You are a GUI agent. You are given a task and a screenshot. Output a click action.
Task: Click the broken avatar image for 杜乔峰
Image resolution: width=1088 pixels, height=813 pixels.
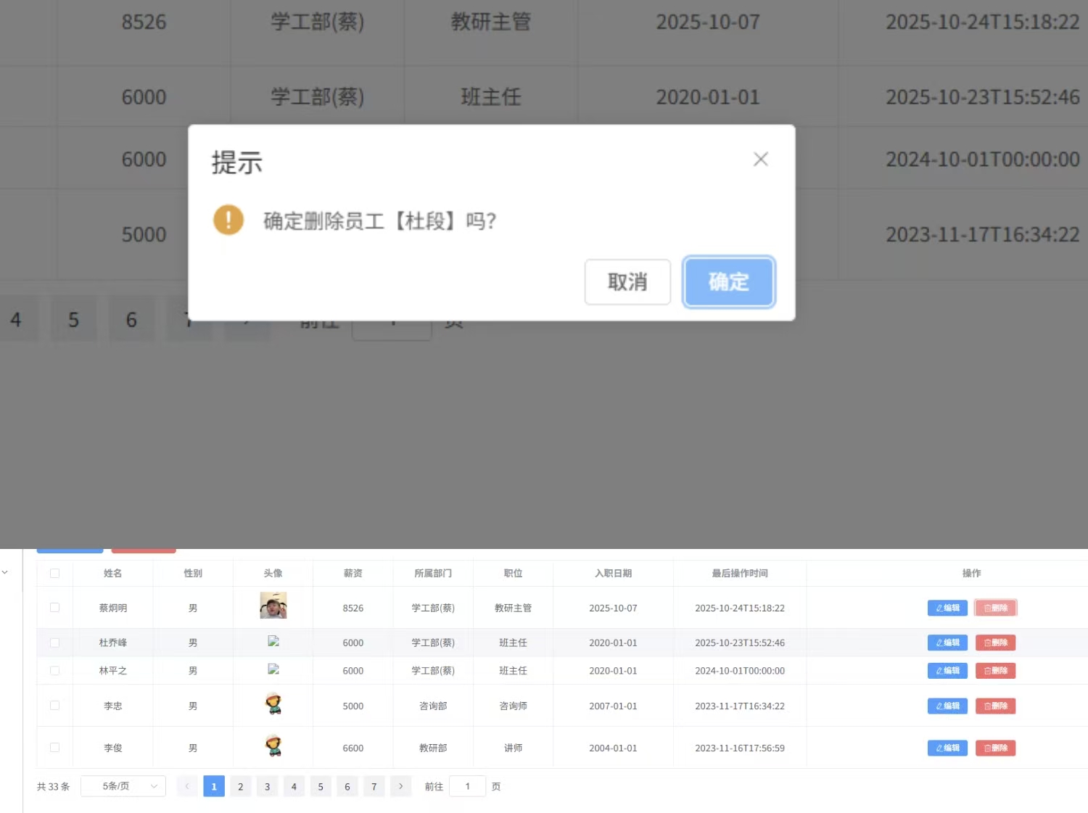click(273, 641)
